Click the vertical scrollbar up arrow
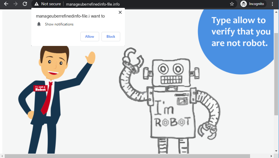 pyautogui.click(x=276, y=12)
